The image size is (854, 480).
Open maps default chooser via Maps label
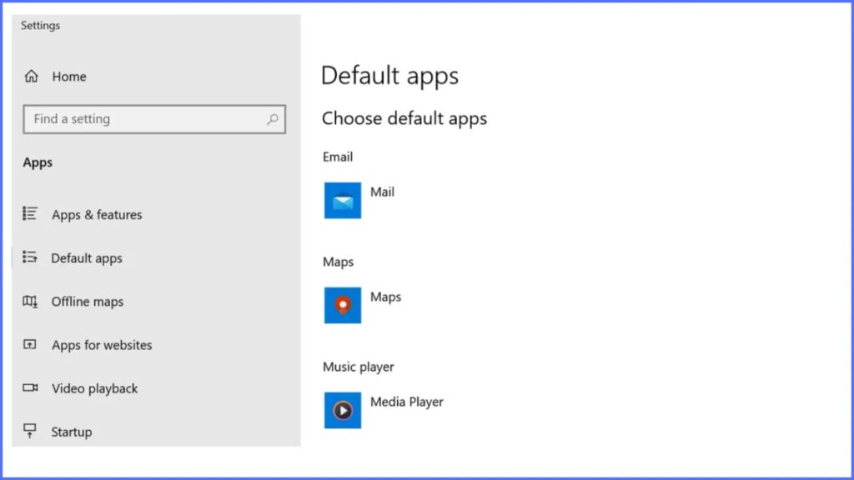385,297
